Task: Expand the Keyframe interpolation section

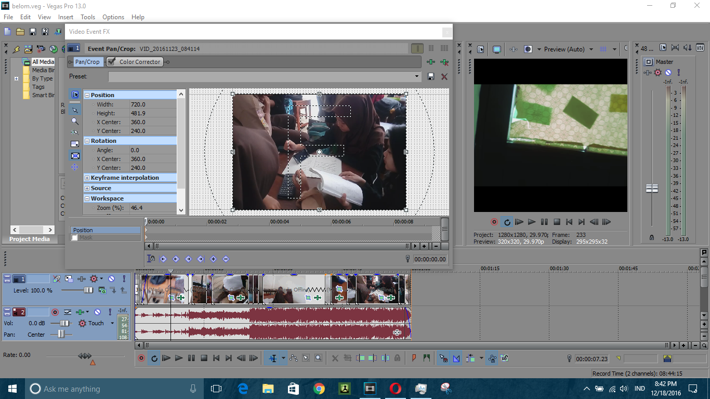Action: point(88,177)
